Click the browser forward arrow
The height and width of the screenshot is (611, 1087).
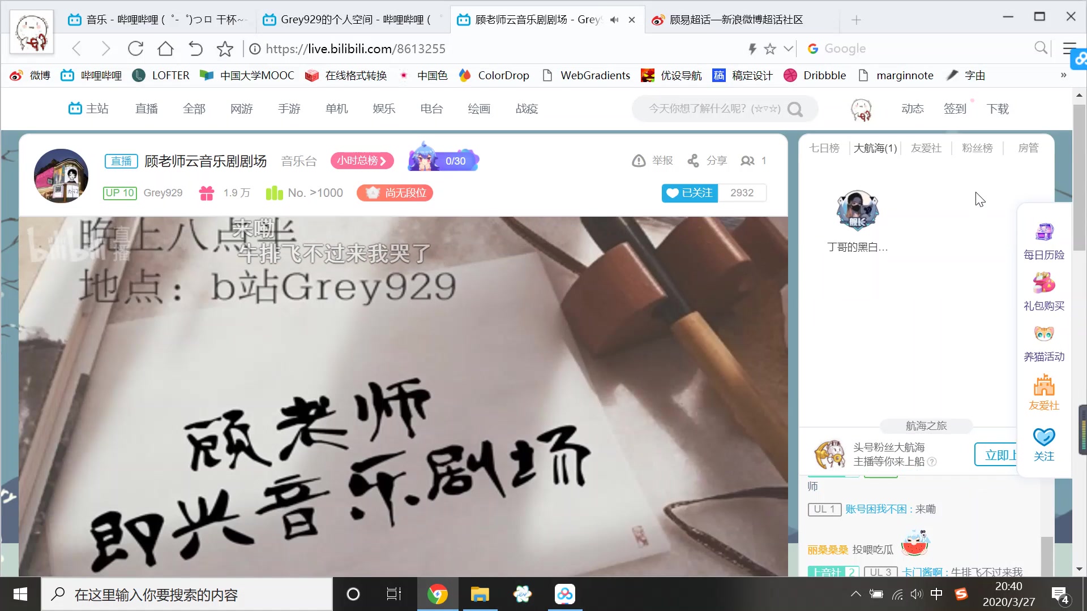pos(106,49)
